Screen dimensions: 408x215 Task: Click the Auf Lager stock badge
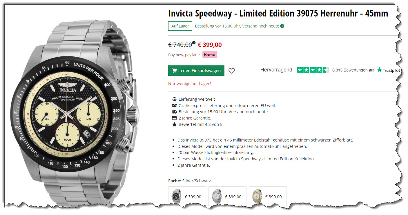[x=180, y=26]
